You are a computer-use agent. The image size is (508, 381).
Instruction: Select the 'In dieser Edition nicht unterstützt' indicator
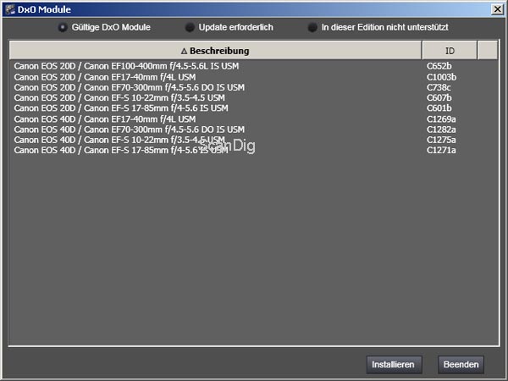point(312,28)
